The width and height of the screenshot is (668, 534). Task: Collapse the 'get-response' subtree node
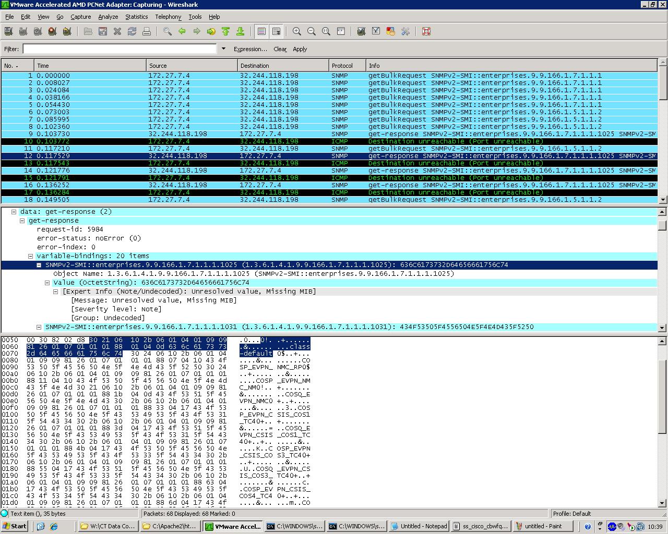22,221
